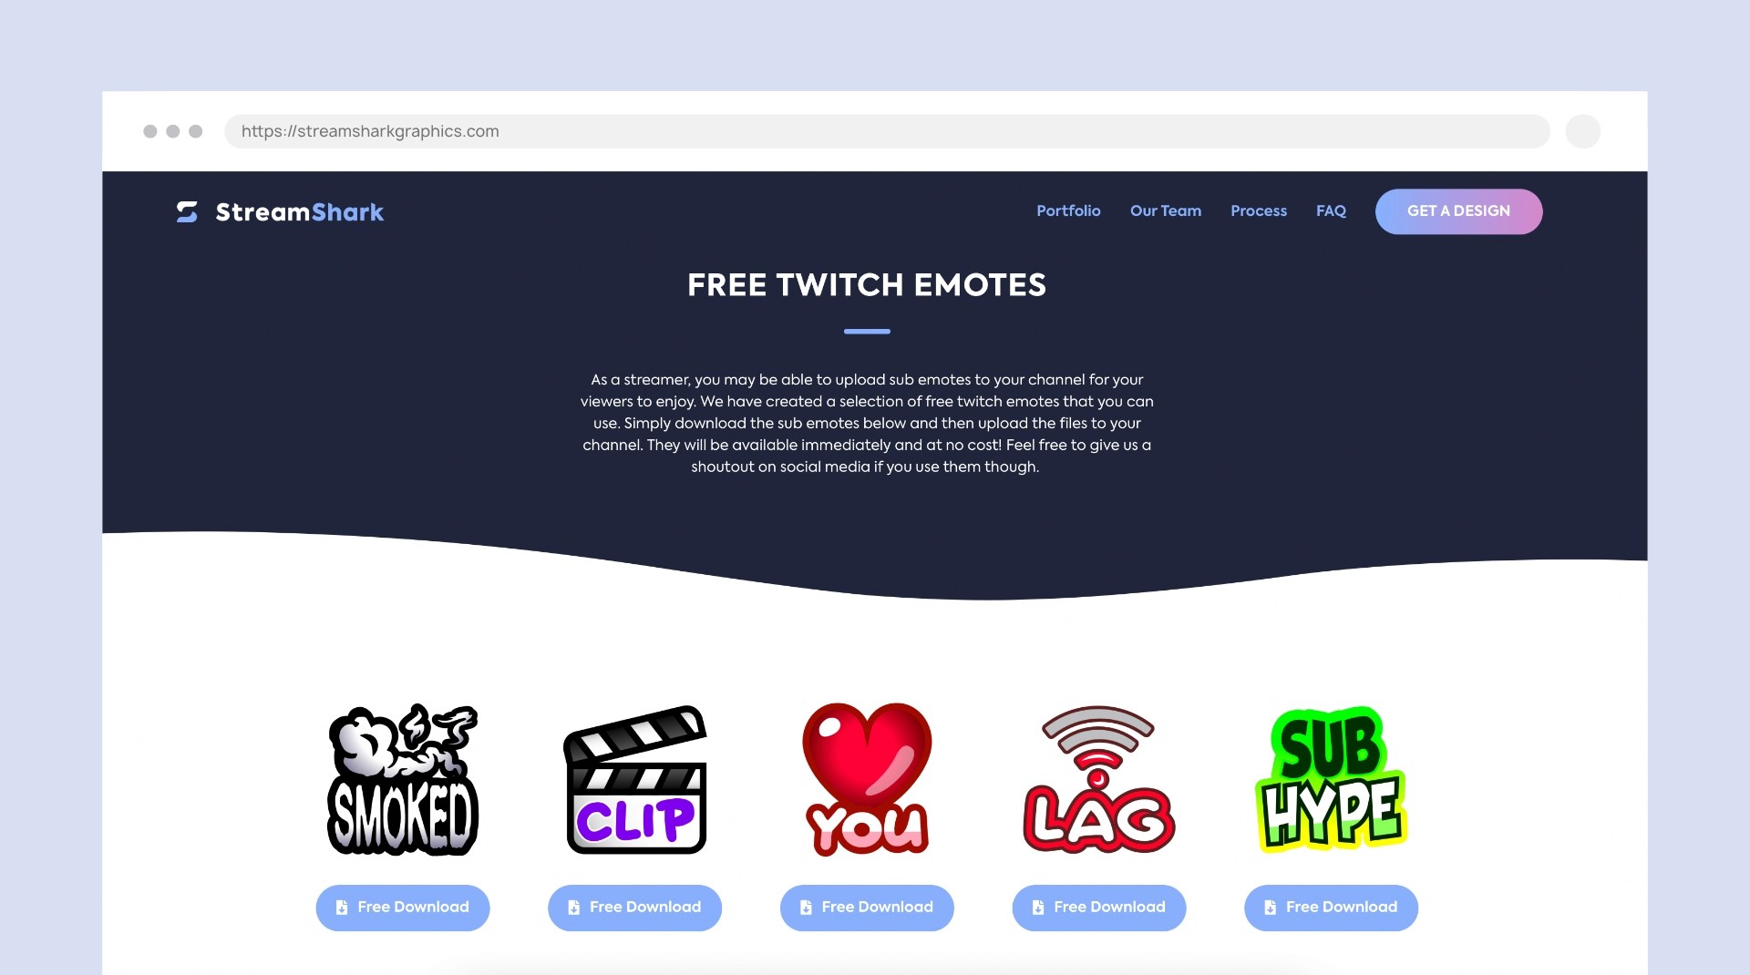Click download icon under CLIP emote
The height and width of the screenshot is (975, 1750).
pos(573,908)
